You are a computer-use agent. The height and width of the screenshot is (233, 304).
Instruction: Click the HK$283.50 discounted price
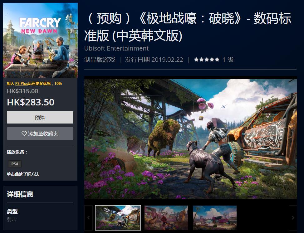[31, 102]
